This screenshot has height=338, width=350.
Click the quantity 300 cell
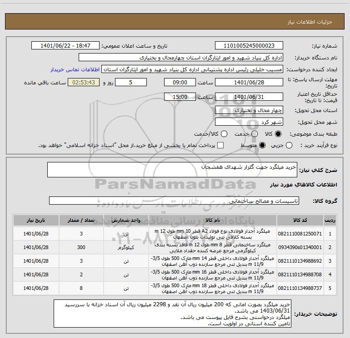(x=81, y=247)
